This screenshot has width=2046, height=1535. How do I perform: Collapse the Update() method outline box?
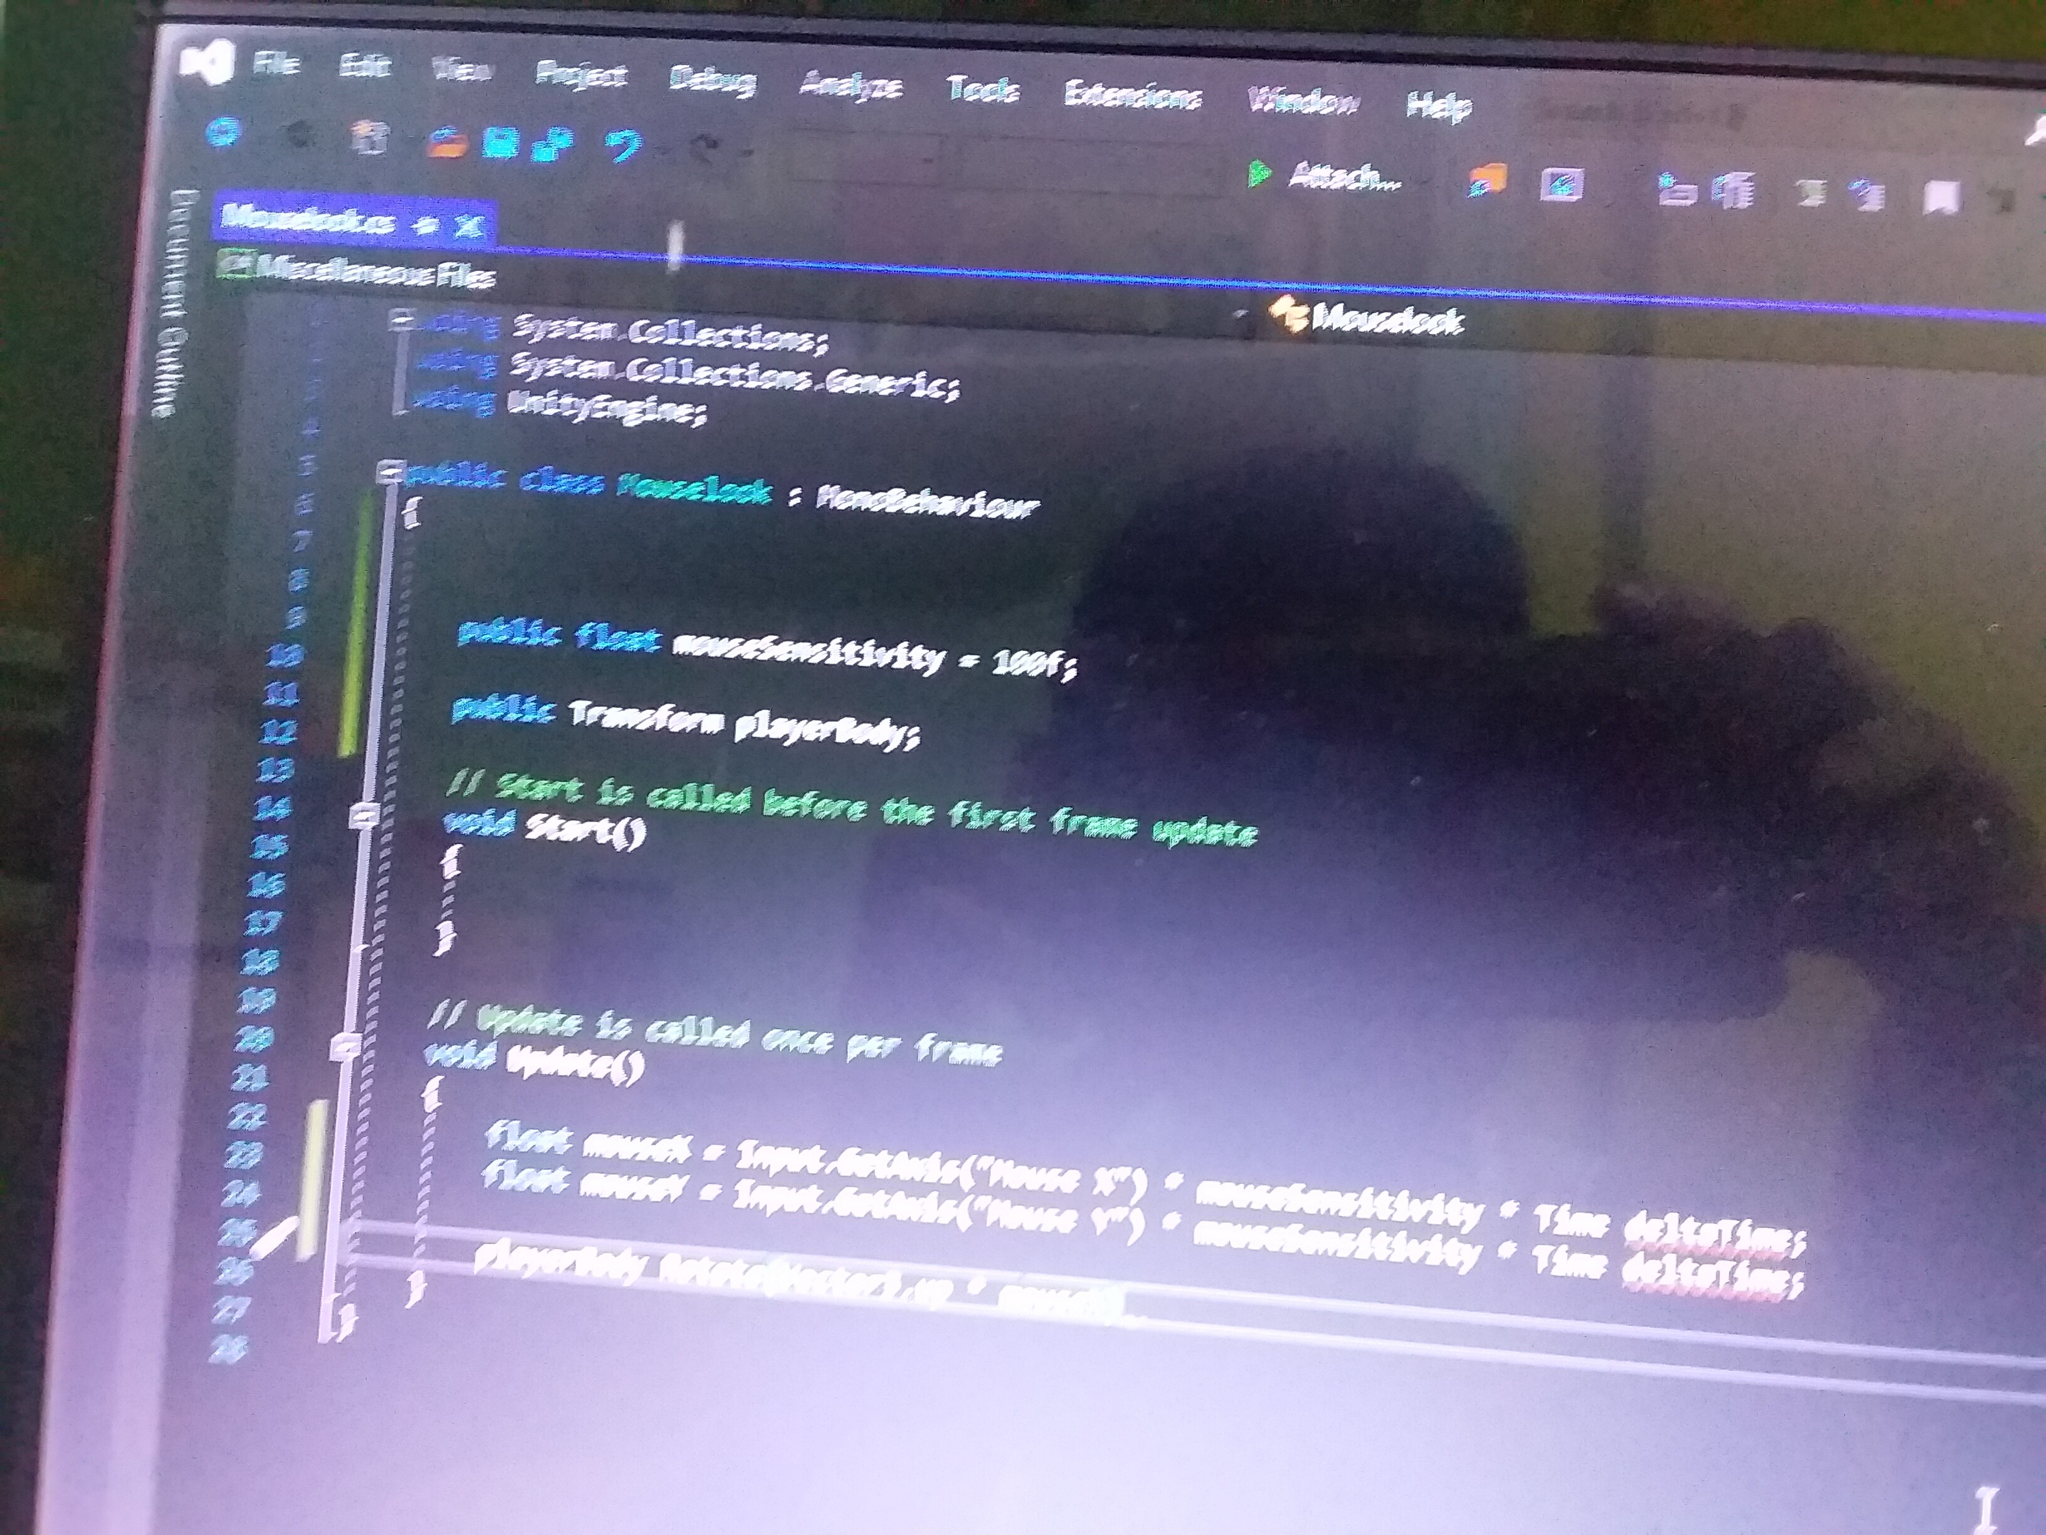coord(347,1048)
